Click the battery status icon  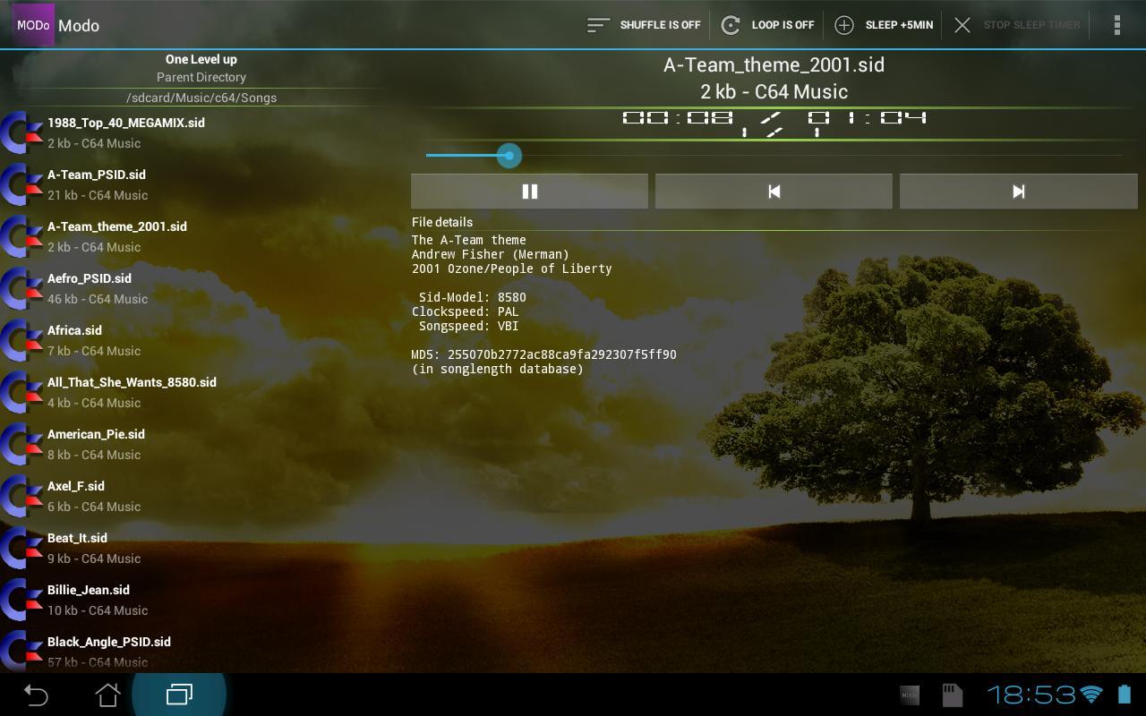[x=1125, y=695]
